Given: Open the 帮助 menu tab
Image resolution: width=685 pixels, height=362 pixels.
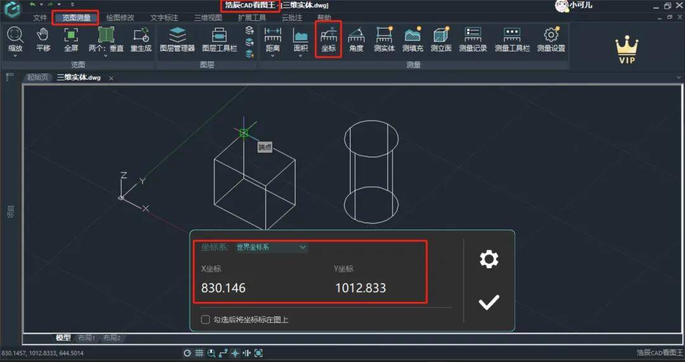Looking at the screenshot, I should pyautogui.click(x=324, y=18).
